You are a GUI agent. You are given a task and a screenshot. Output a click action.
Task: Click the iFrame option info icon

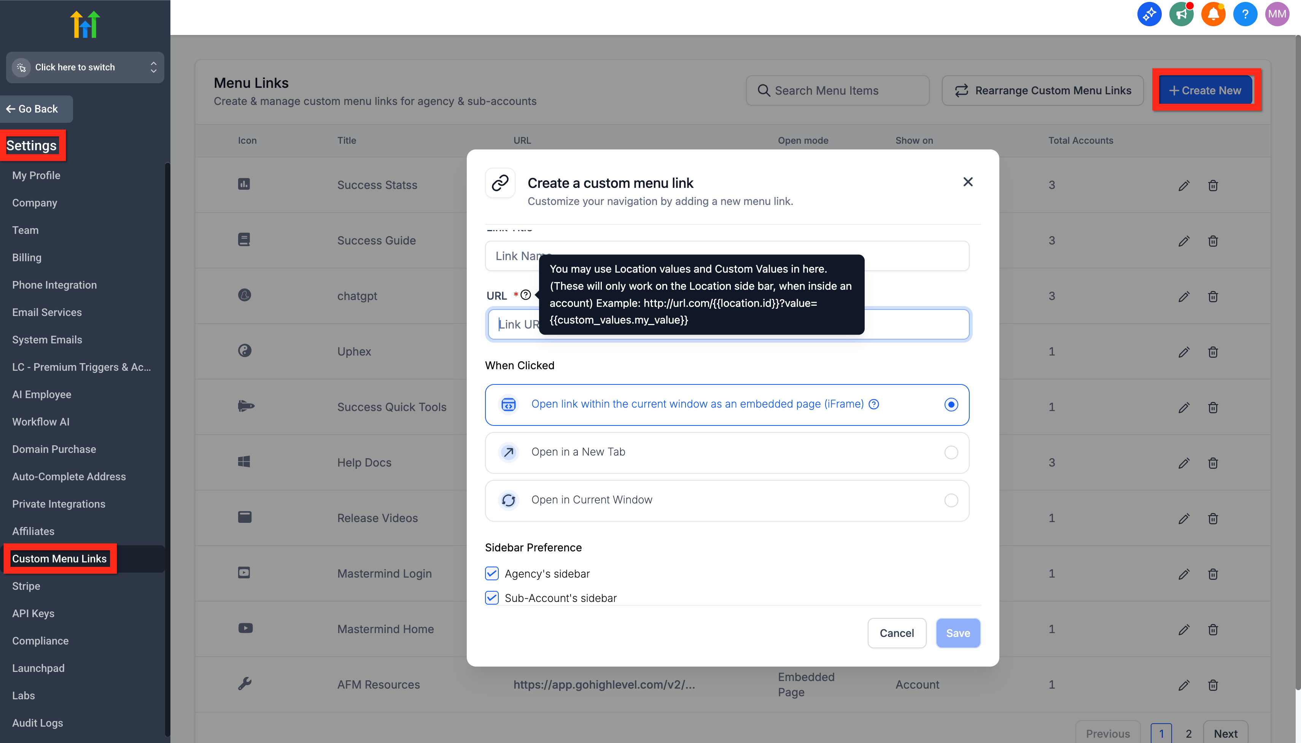874,404
